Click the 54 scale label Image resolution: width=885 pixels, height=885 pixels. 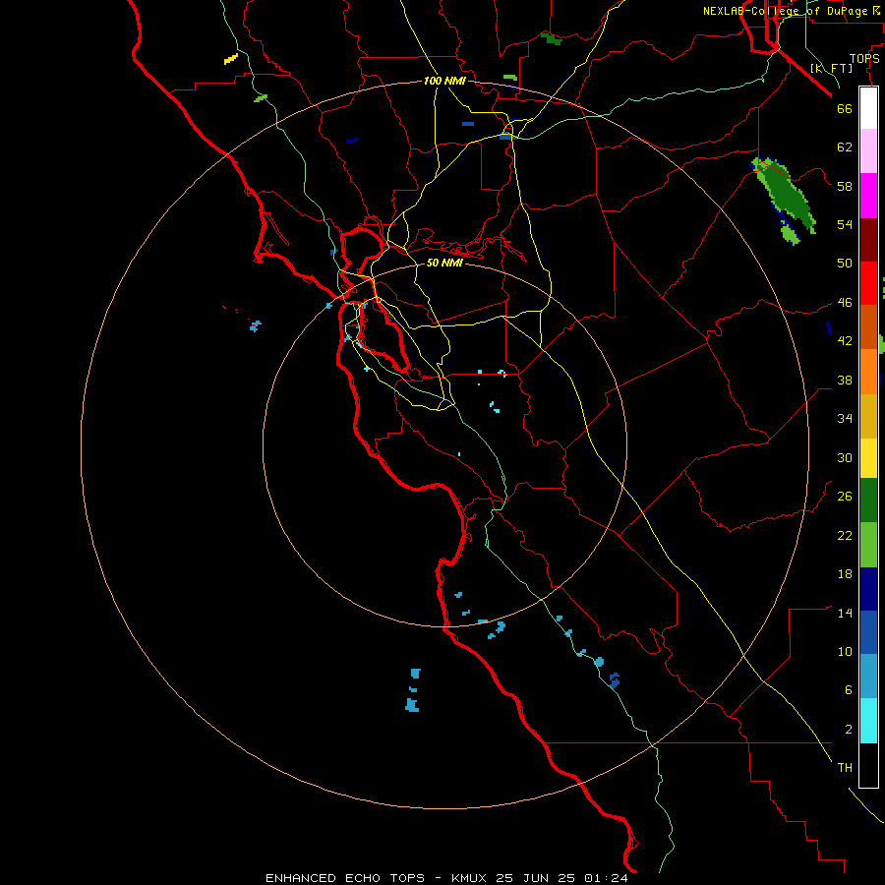845,224
